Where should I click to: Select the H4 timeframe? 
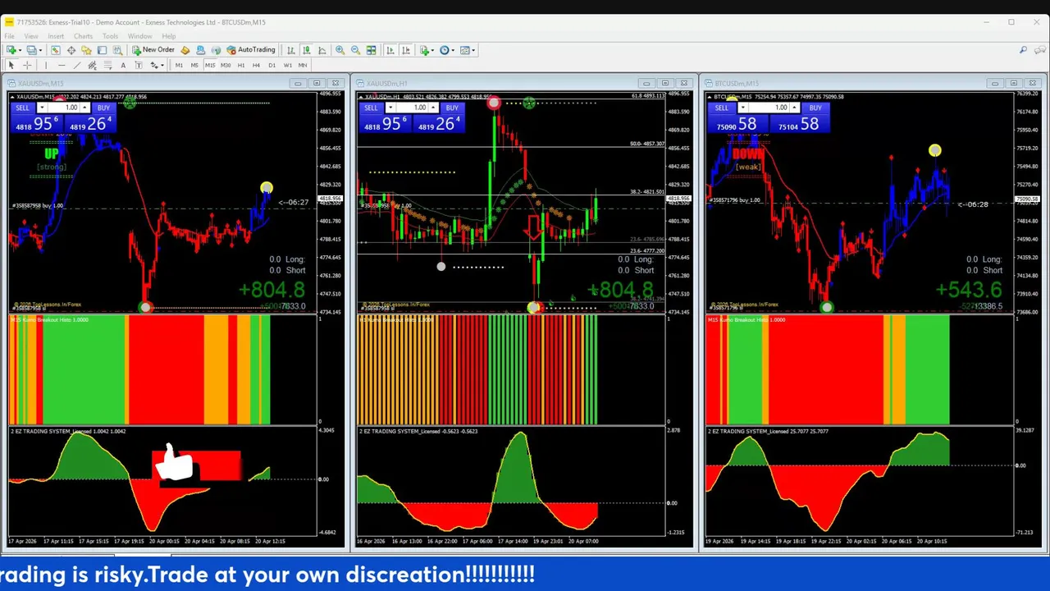[x=256, y=65]
